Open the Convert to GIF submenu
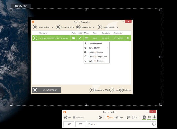This screenshot has height=129, width=177. coord(97,48)
